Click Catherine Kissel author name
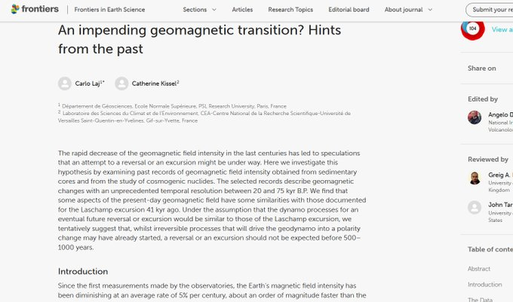513x302 pixels. point(154,84)
